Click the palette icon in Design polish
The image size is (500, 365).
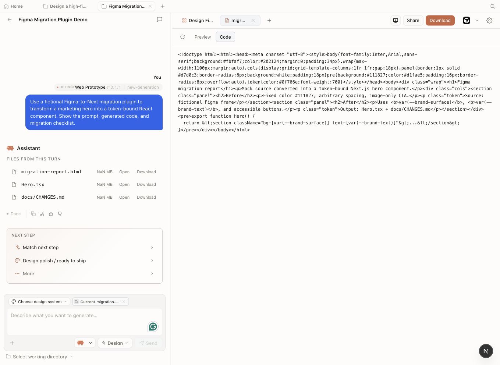[x=17, y=261]
